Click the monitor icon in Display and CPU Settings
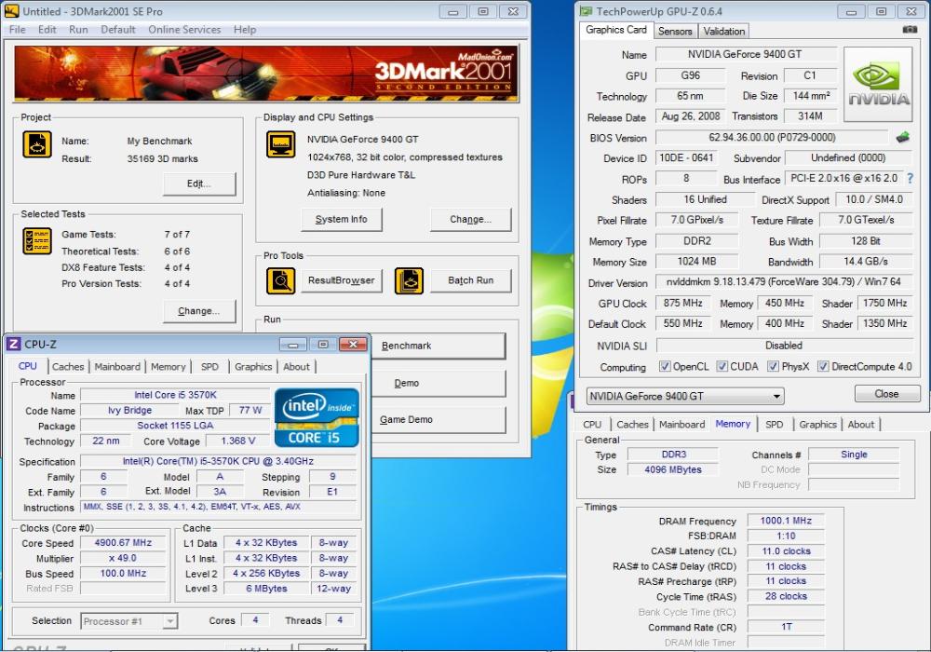The image size is (931, 652). coord(281,144)
